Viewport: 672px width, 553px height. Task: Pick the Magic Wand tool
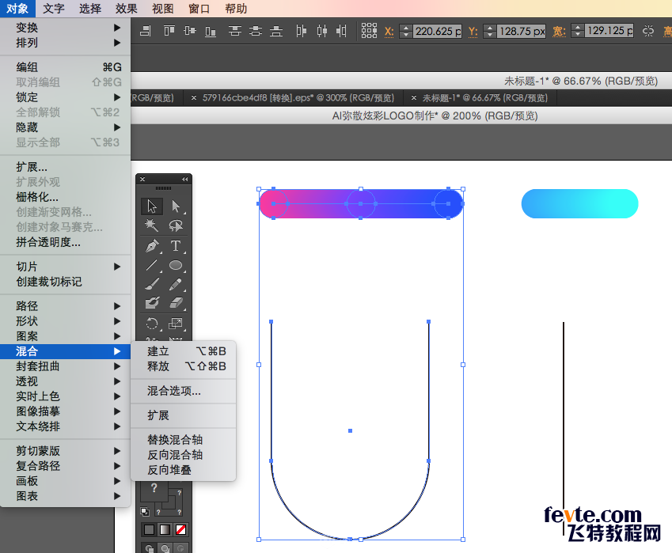(152, 225)
